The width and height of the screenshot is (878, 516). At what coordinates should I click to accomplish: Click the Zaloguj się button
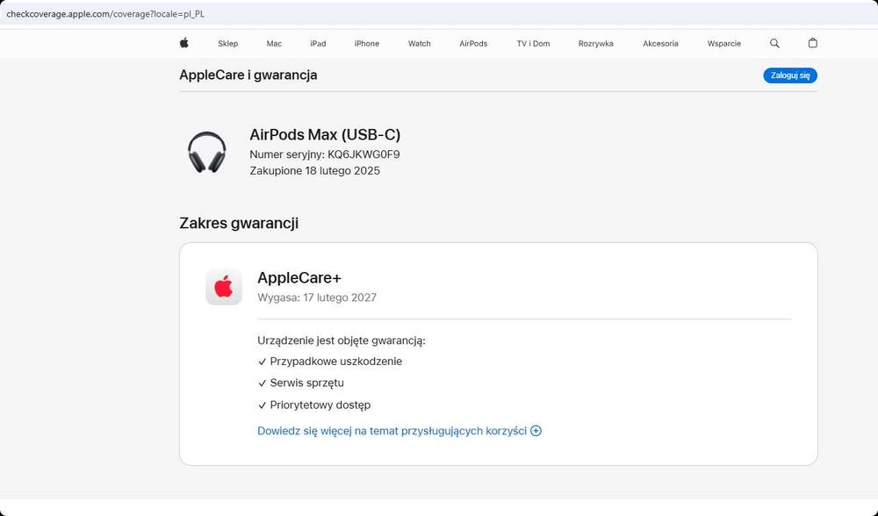tap(790, 75)
